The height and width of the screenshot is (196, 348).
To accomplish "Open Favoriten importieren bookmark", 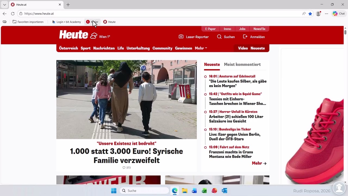I will point(28,22).
